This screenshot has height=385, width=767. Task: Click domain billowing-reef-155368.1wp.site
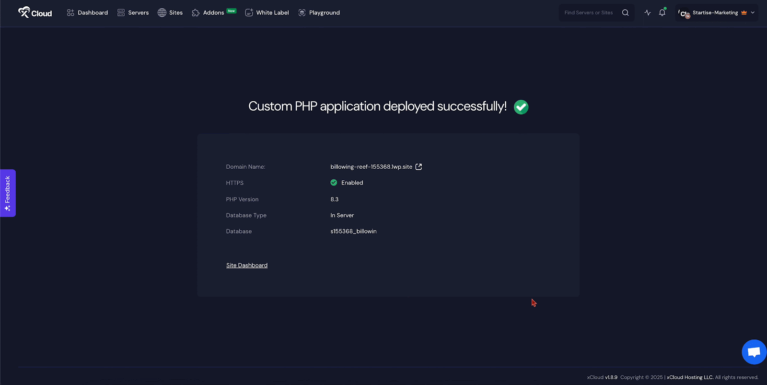click(x=372, y=167)
